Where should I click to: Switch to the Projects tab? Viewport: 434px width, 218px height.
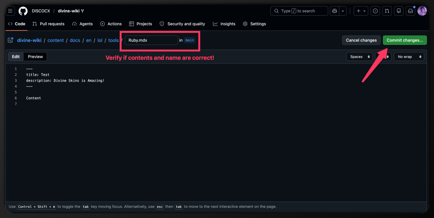[x=141, y=24]
